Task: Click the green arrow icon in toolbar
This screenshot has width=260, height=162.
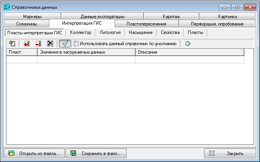Action: 188,44
